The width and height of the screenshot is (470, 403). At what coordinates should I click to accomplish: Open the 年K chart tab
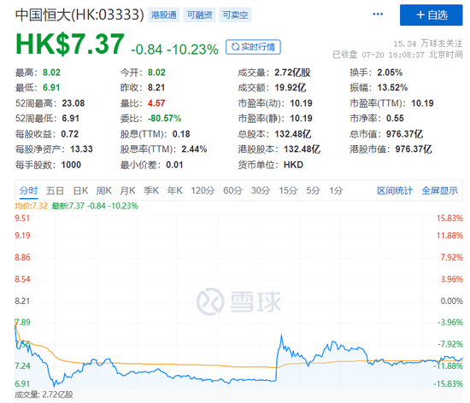[x=174, y=190]
